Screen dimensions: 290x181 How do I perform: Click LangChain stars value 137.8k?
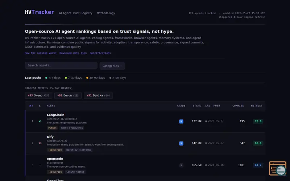point(196,121)
